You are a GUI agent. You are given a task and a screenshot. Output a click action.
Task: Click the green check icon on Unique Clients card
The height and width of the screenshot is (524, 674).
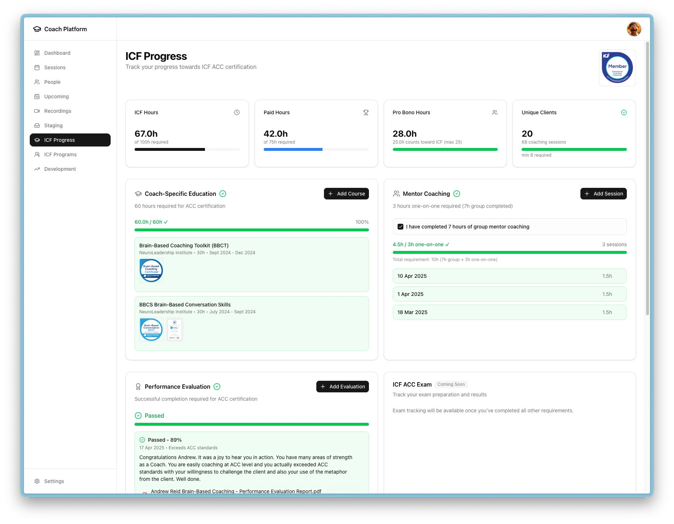(x=624, y=112)
